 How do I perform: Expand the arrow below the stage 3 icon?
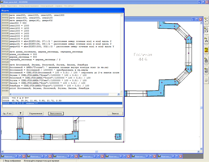coord(206,45)
